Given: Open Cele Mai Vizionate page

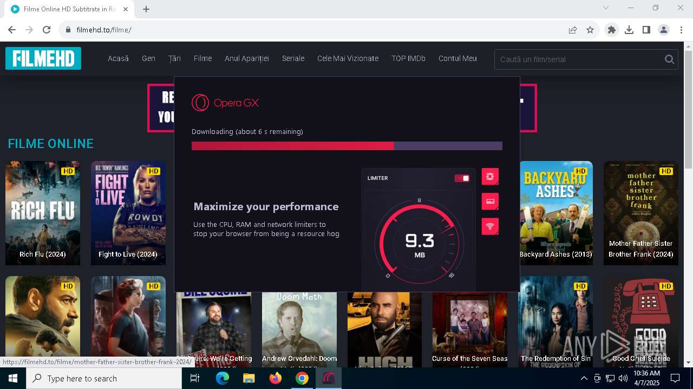Looking at the screenshot, I should click(348, 58).
